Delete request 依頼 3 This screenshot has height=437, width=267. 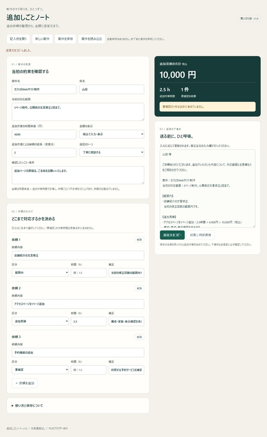[x=139, y=337]
